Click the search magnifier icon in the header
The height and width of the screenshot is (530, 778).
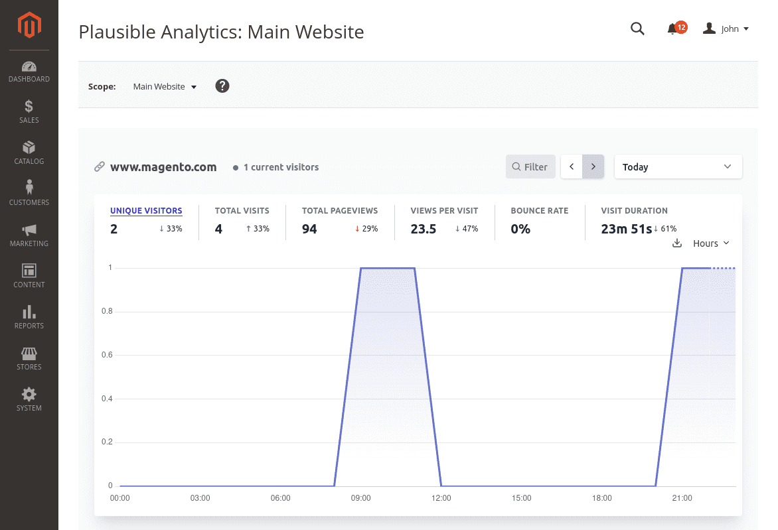click(637, 29)
